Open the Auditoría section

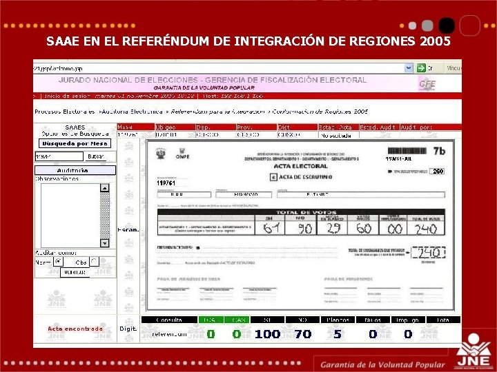pos(75,170)
